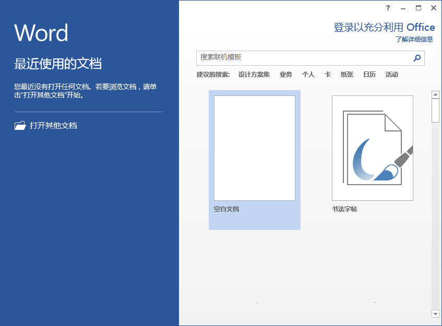The height and width of the screenshot is (326, 442).
Task: Select suggested search 业务
Action: (286, 75)
